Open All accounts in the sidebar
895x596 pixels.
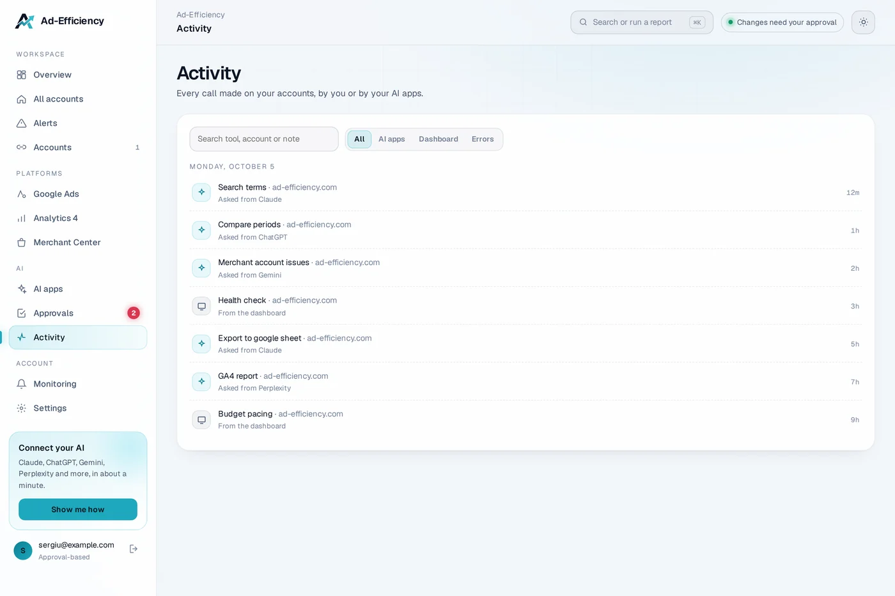pyautogui.click(x=78, y=99)
